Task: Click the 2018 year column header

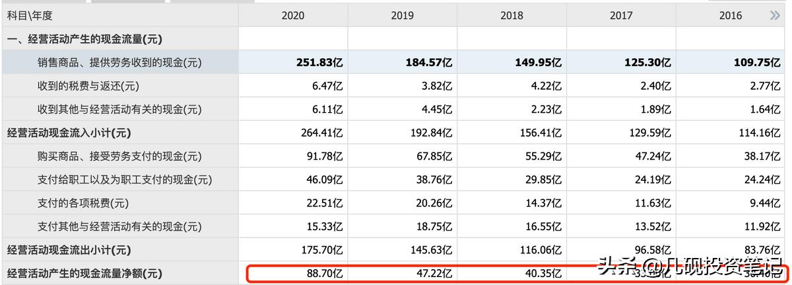Action: click(511, 15)
